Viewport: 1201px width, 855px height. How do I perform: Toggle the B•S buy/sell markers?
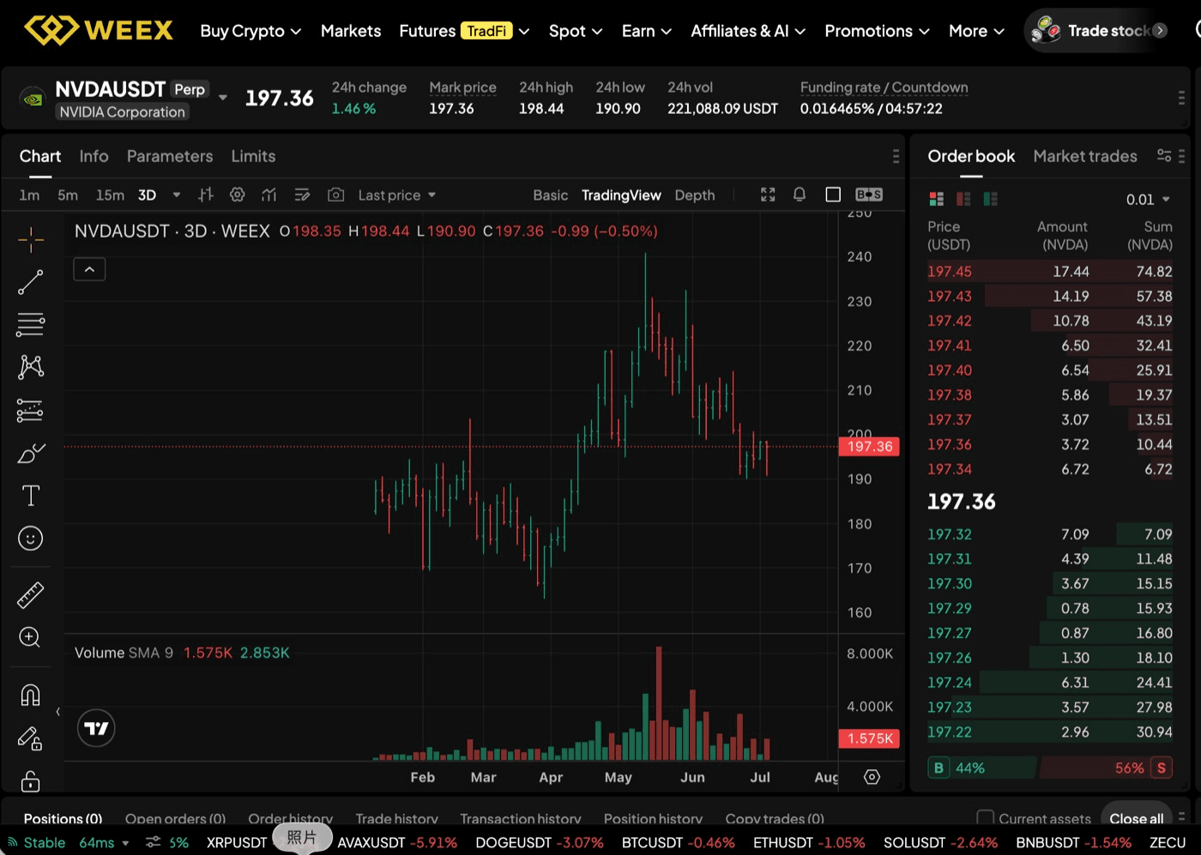[869, 195]
